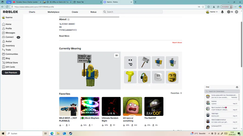Click the browser back arrow
Image resolution: width=243 pixels, height=136 pixels.
(2, 7)
